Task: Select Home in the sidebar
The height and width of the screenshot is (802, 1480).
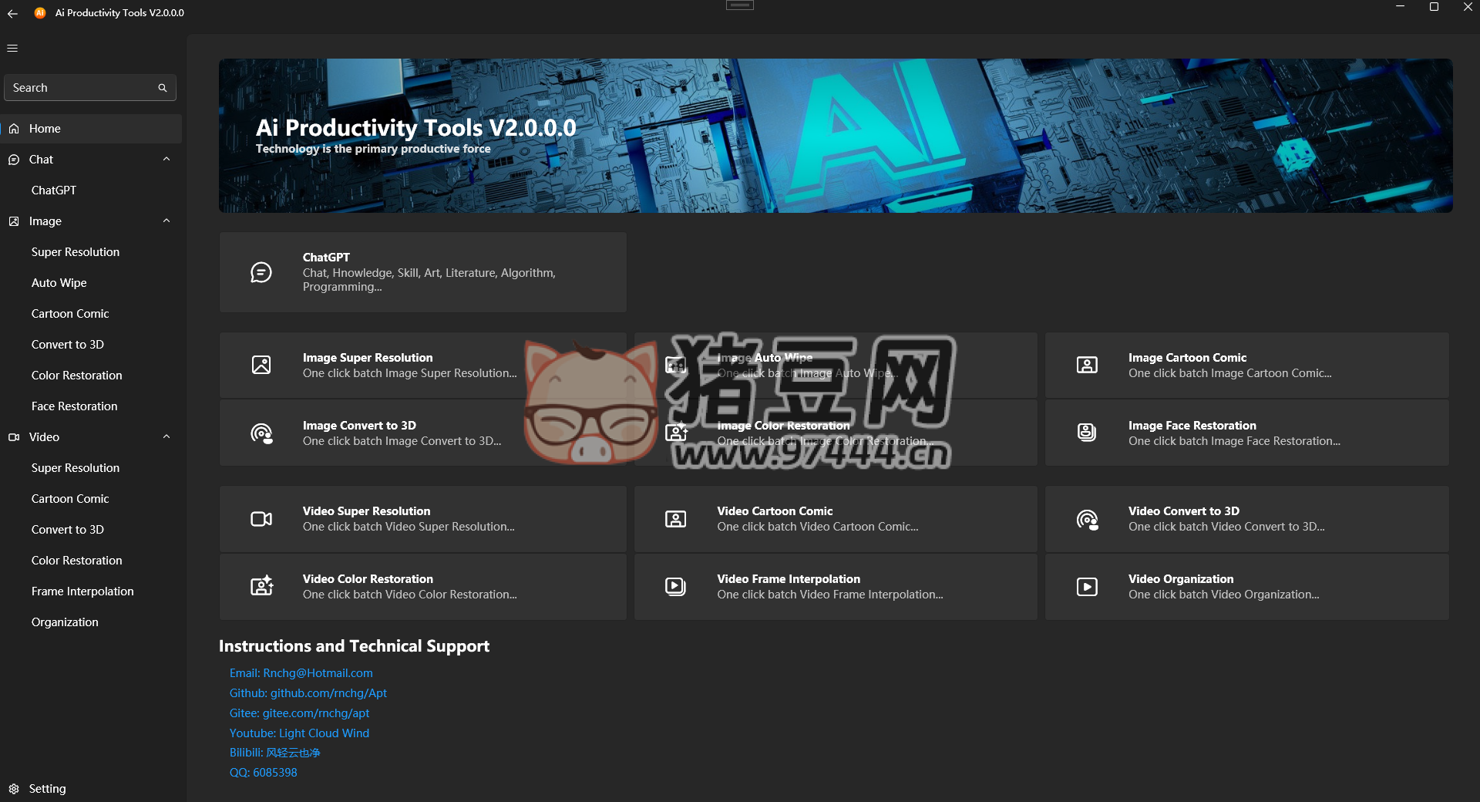Action: (91, 129)
